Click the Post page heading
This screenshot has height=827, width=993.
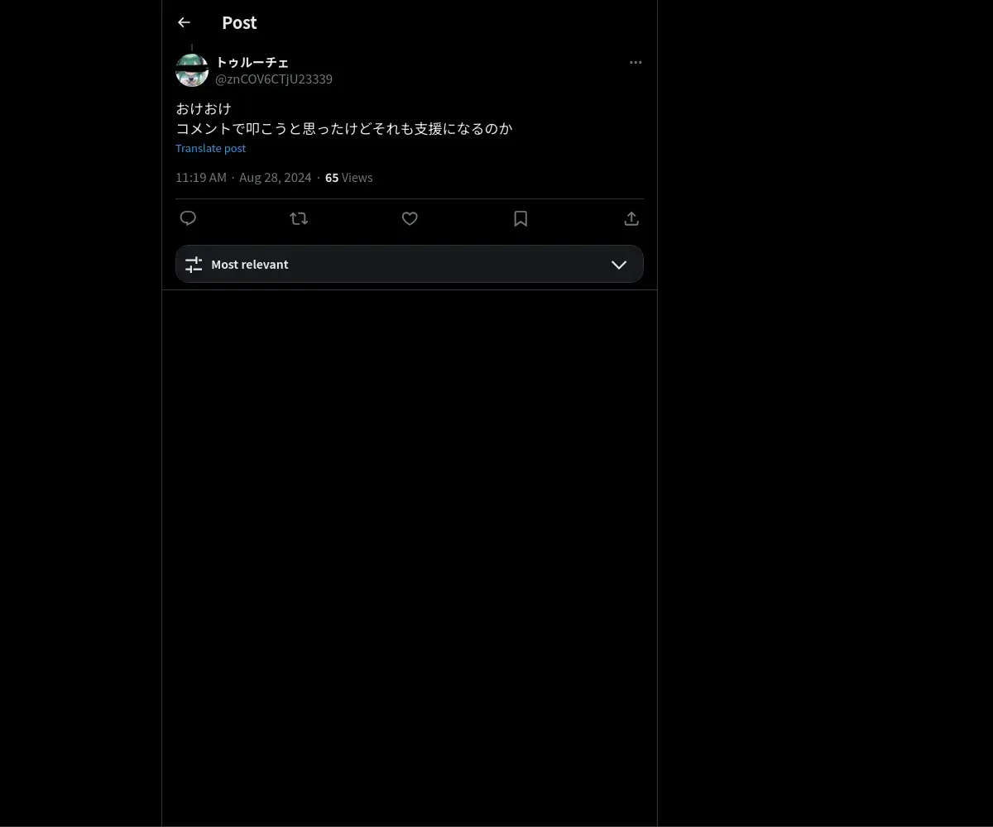tap(239, 22)
